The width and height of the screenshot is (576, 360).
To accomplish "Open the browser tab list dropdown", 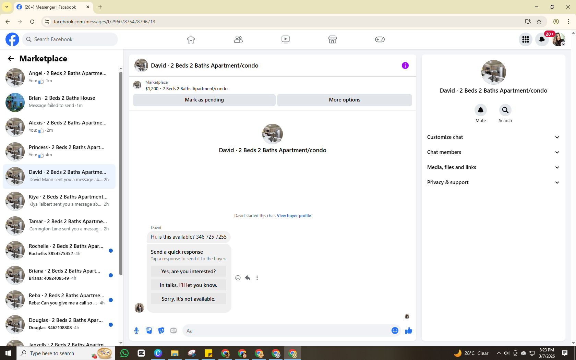I will click(x=7, y=7).
